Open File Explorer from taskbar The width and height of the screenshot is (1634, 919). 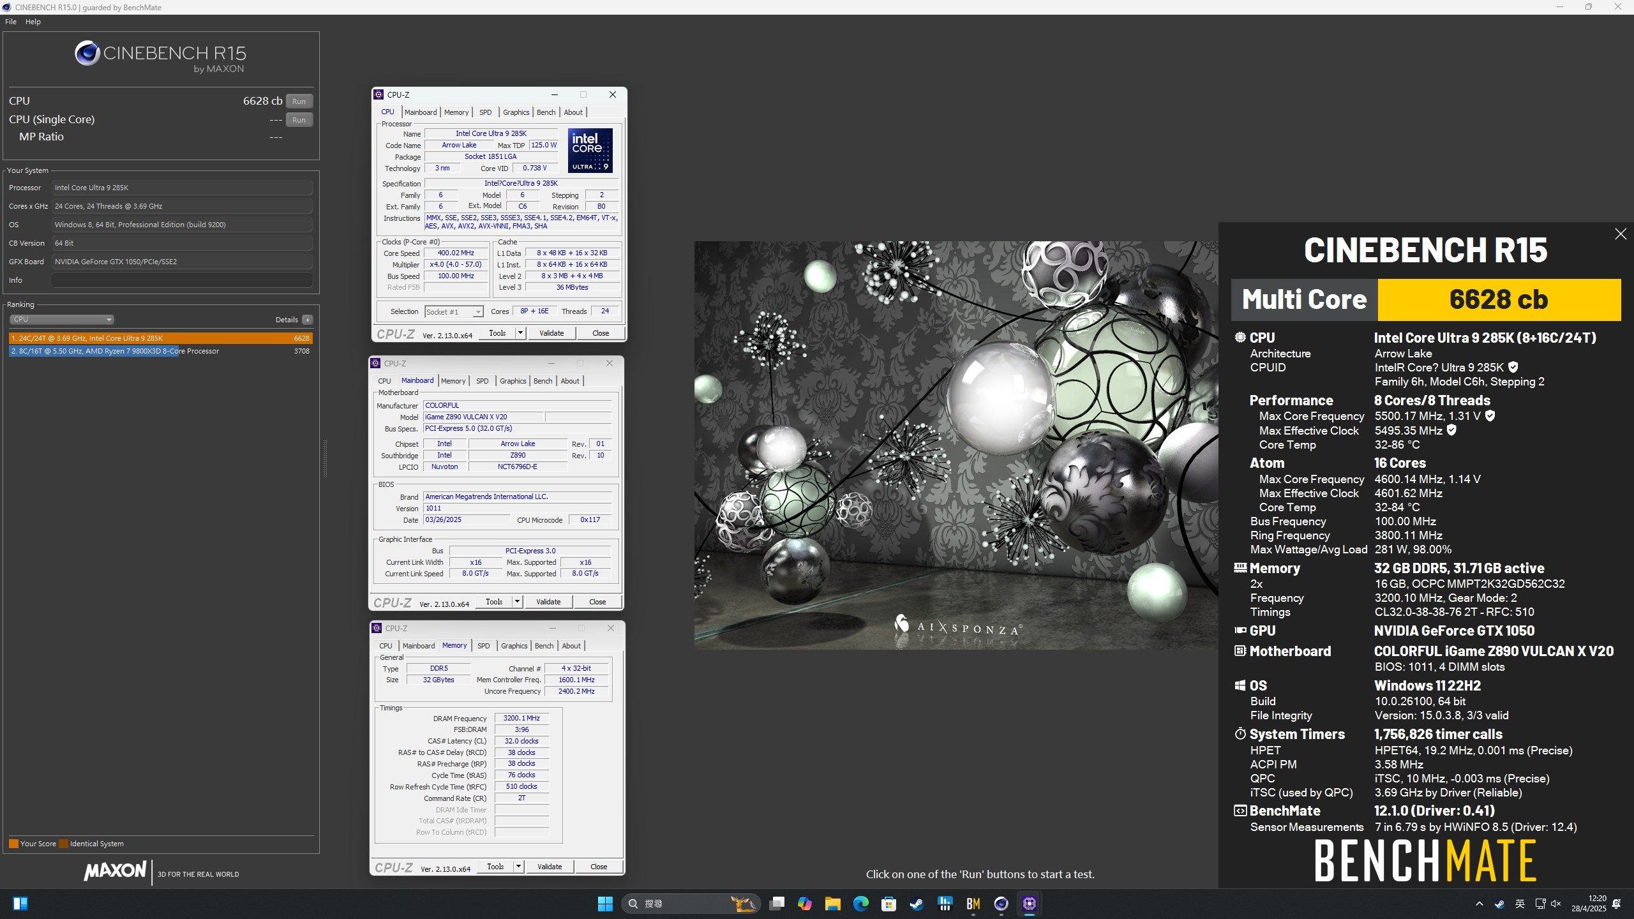832,904
